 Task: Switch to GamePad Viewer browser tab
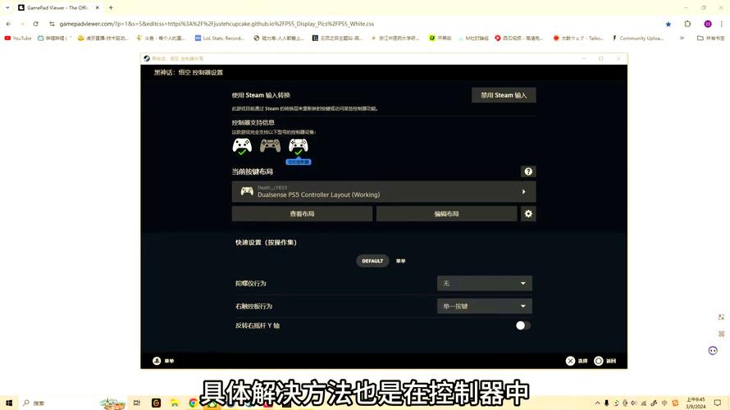tap(58, 7)
